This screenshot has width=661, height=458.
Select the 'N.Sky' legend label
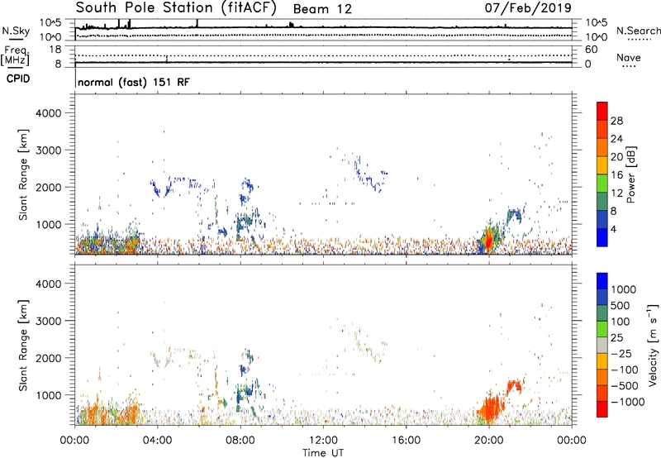pyautogui.click(x=16, y=31)
